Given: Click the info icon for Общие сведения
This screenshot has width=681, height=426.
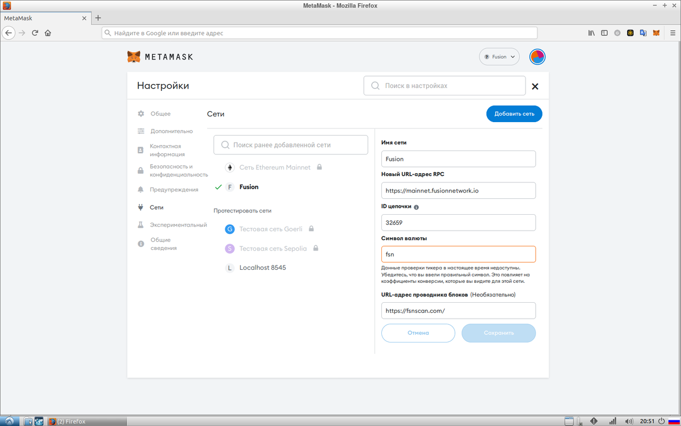Looking at the screenshot, I should [x=141, y=244].
